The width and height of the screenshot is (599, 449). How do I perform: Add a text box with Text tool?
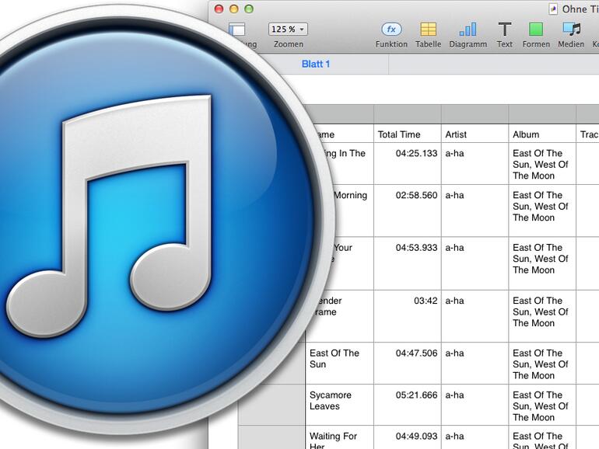pos(504,30)
